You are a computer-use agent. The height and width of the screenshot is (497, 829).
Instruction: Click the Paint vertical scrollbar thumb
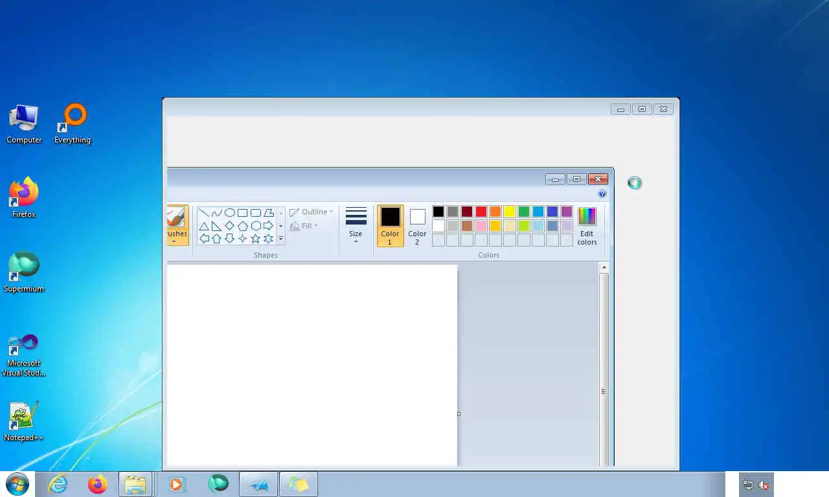click(x=604, y=369)
